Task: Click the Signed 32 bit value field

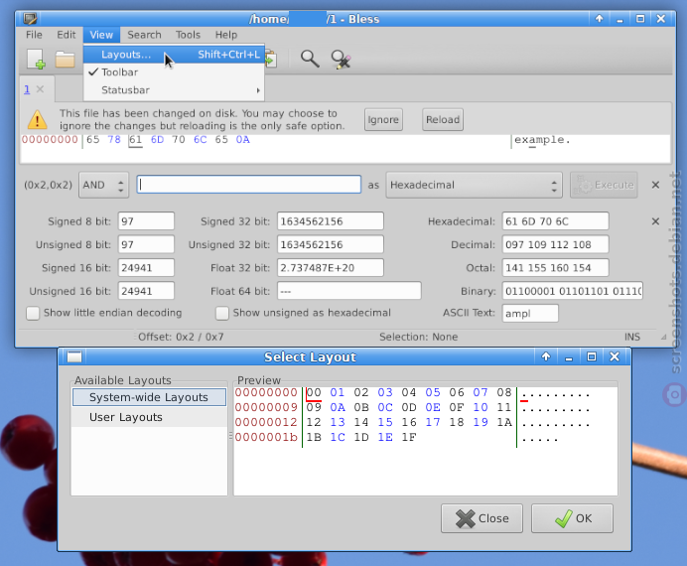Action: pyautogui.click(x=331, y=221)
